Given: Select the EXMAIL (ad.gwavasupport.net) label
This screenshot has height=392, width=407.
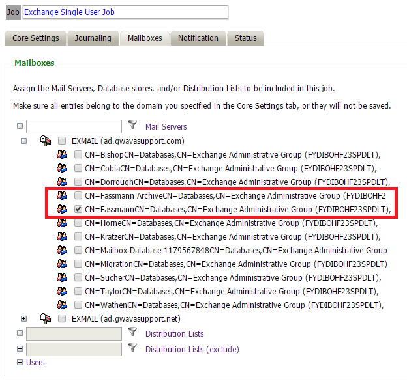Looking at the screenshot, I should tap(126, 318).
